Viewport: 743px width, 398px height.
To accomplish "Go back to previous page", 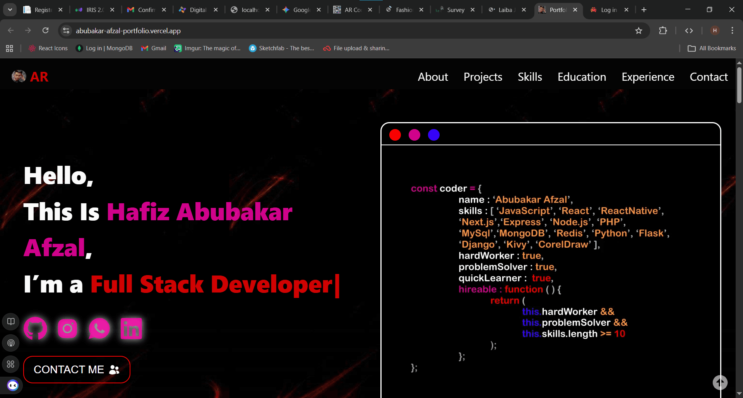I will coord(11,31).
